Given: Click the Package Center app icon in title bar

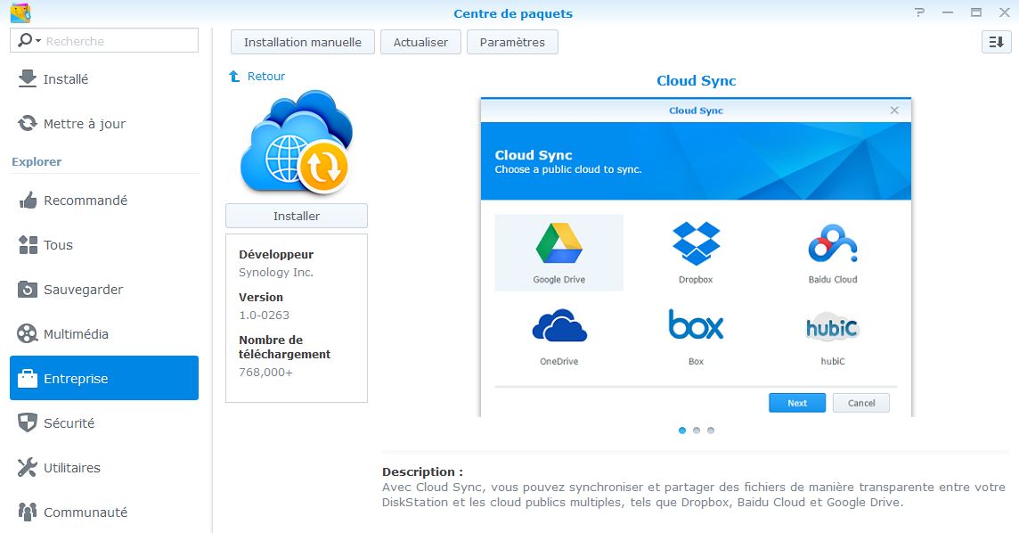Looking at the screenshot, I should (x=20, y=13).
